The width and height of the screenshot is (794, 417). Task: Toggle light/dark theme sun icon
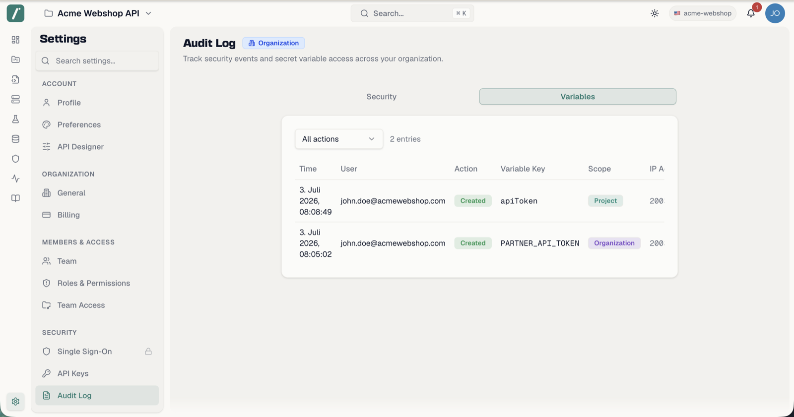click(655, 13)
